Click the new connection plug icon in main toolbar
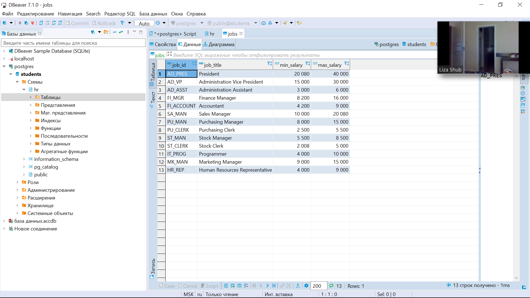The height and width of the screenshot is (298, 530). coord(5,23)
